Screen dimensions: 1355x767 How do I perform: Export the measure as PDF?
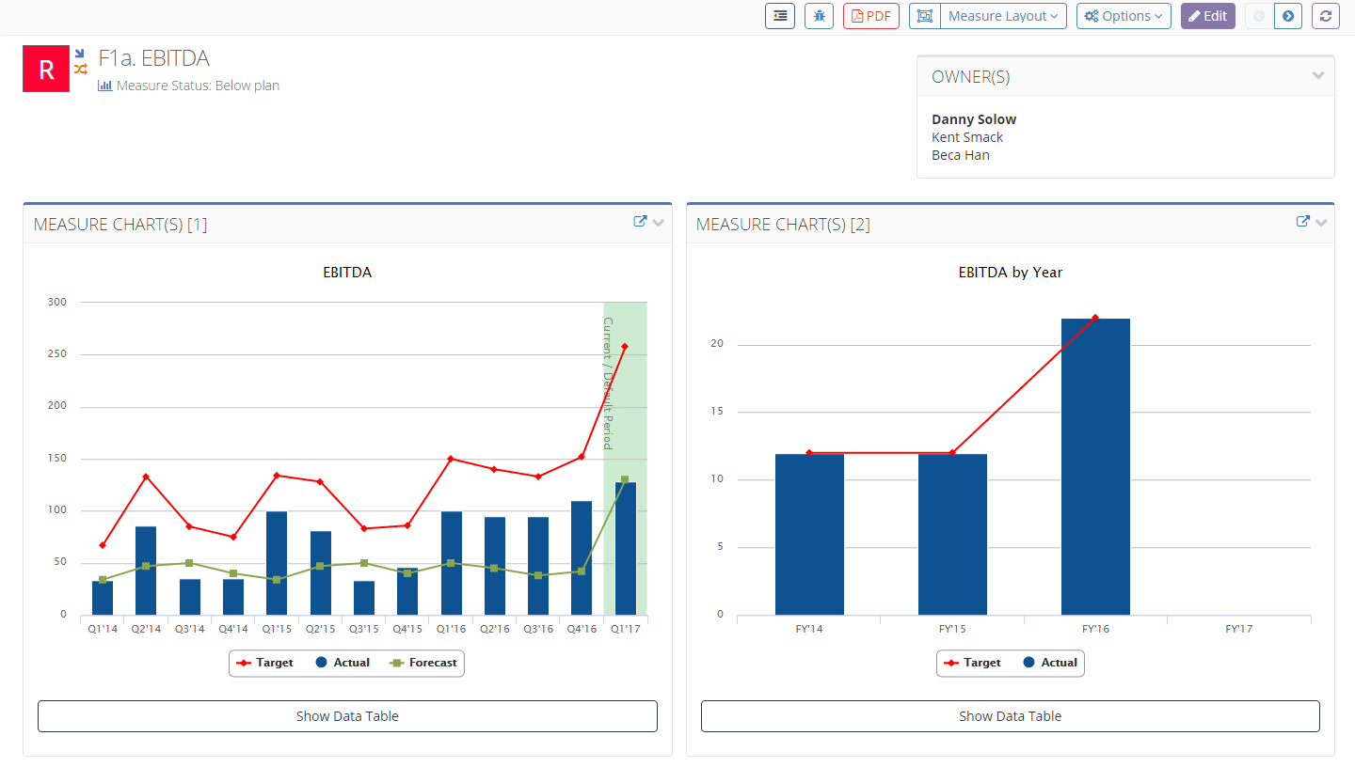[x=870, y=16]
